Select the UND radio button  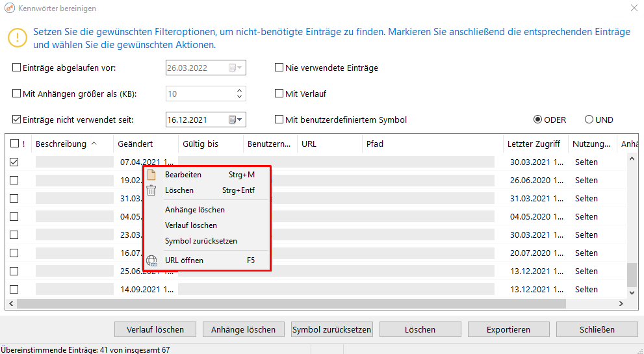click(589, 120)
